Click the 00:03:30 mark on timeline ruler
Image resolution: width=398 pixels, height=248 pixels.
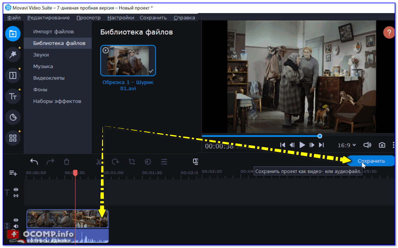212,171
